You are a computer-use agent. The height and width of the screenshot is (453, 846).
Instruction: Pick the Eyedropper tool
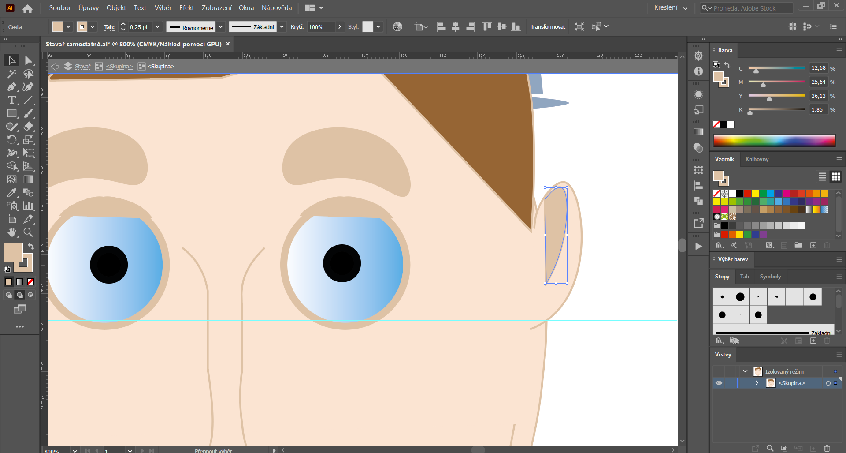point(11,192)
